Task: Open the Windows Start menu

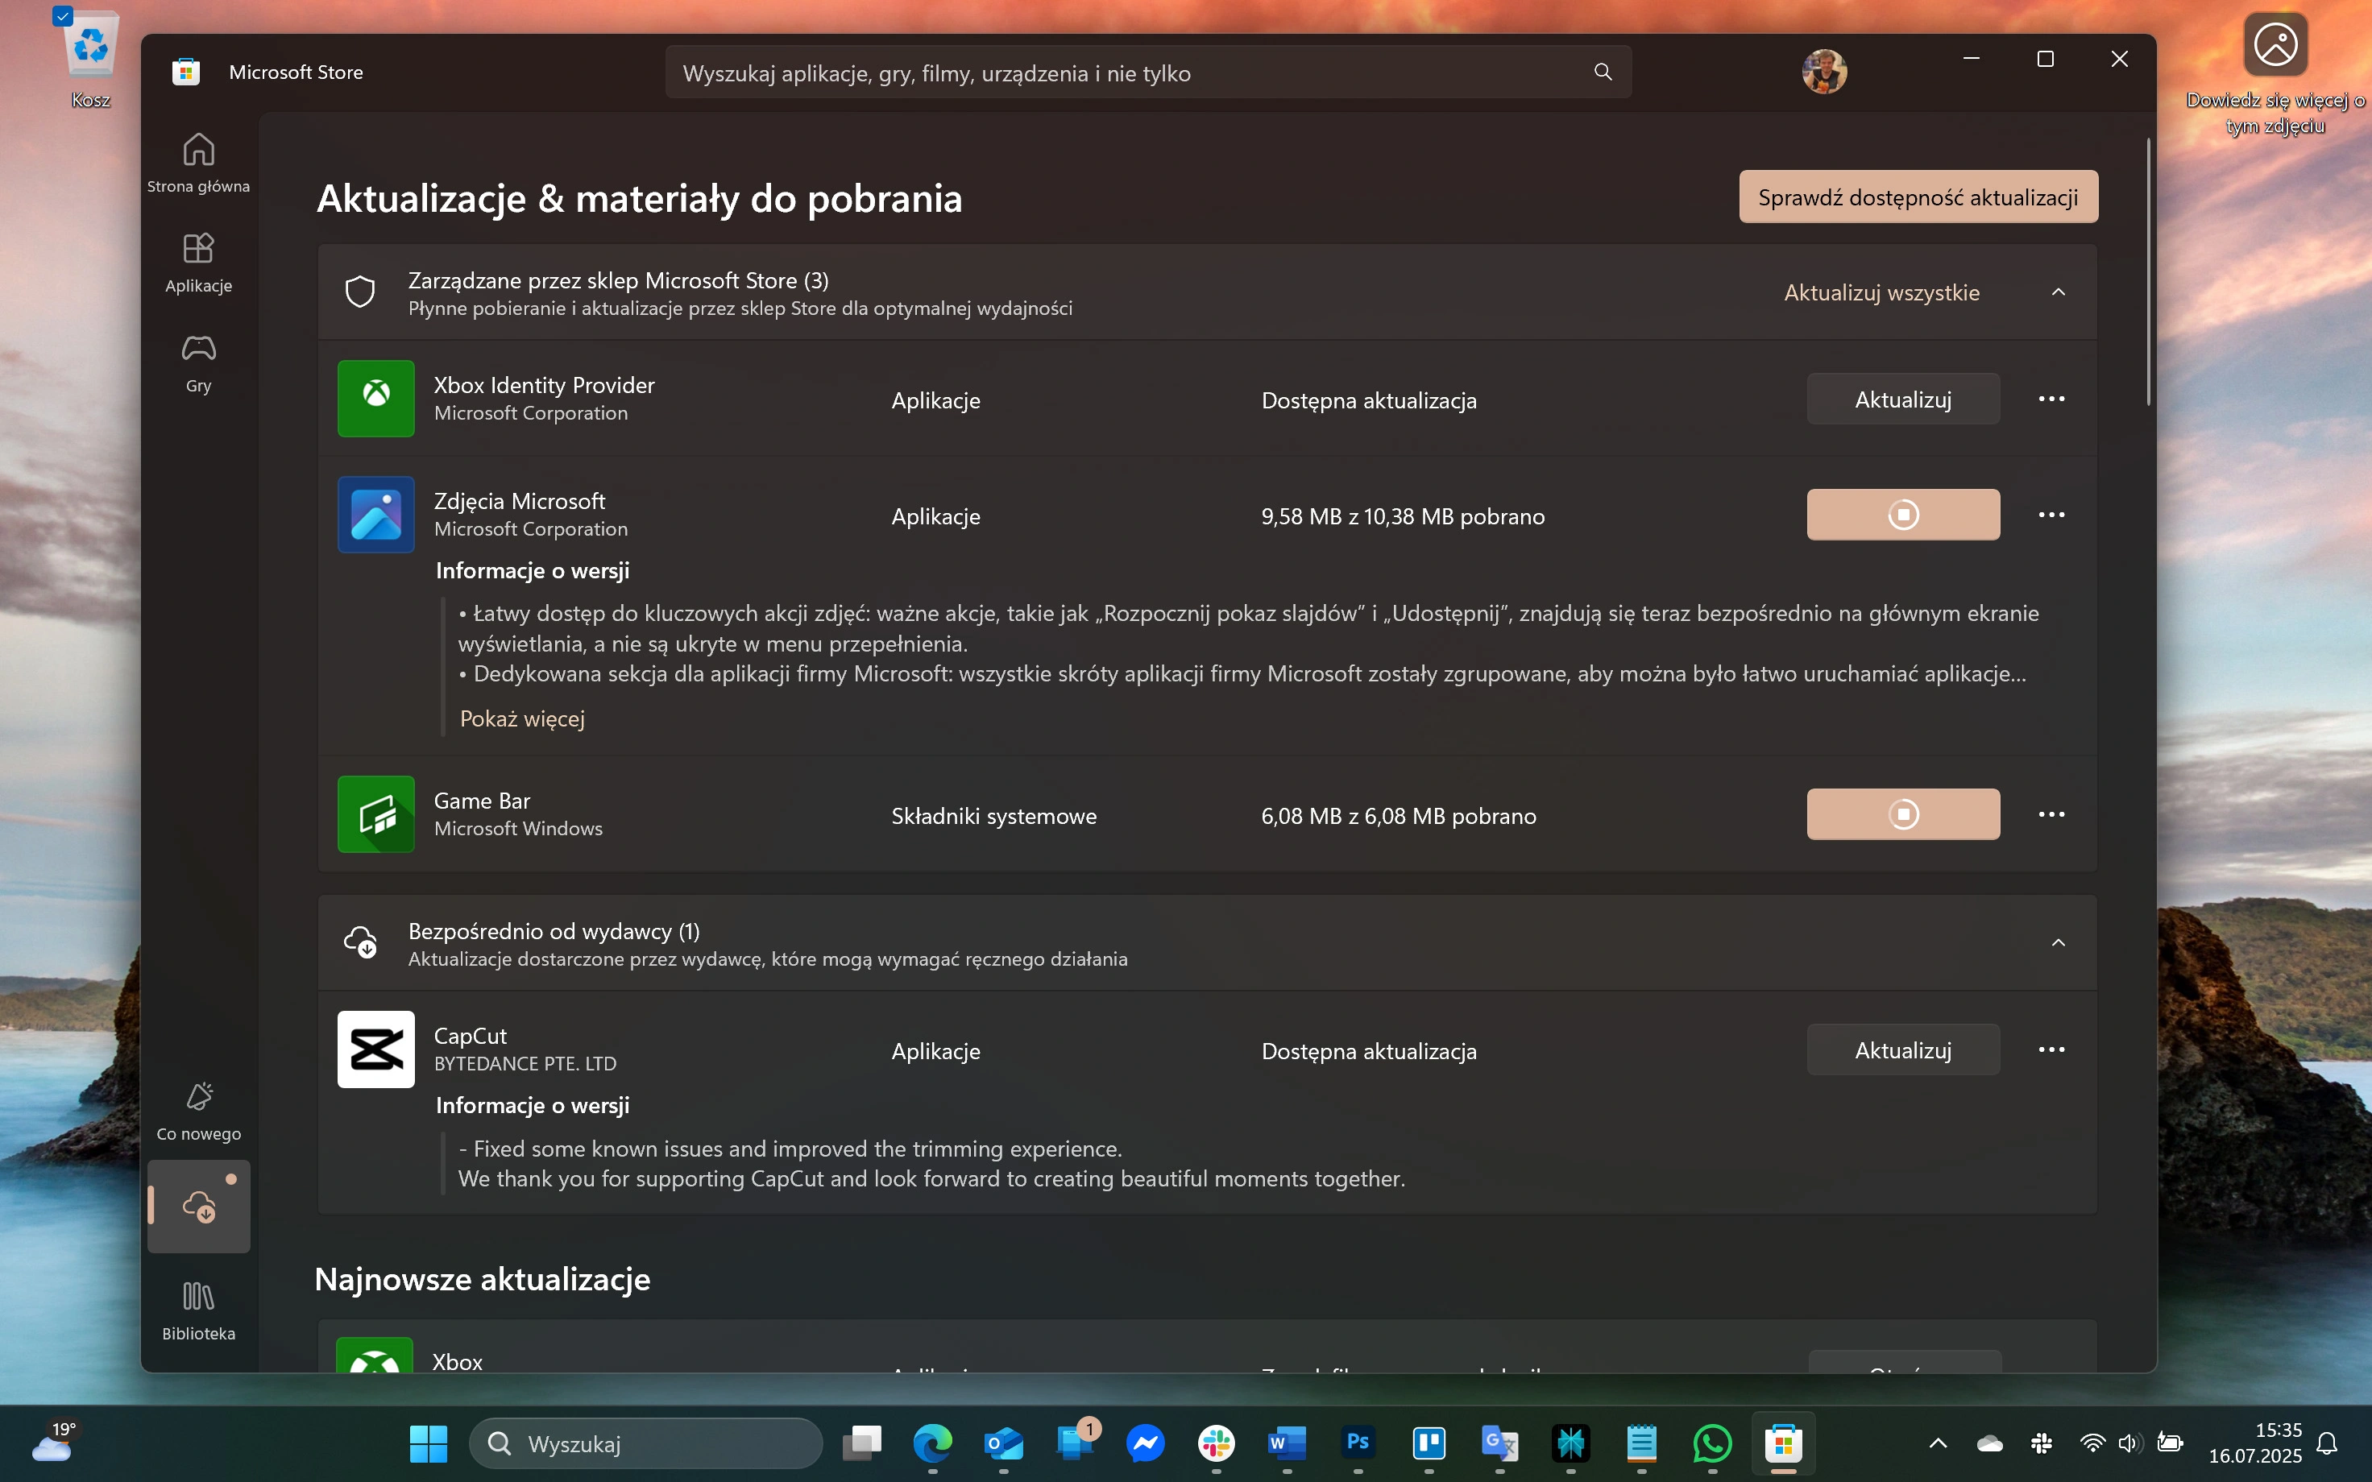Action: [429, 1443]
